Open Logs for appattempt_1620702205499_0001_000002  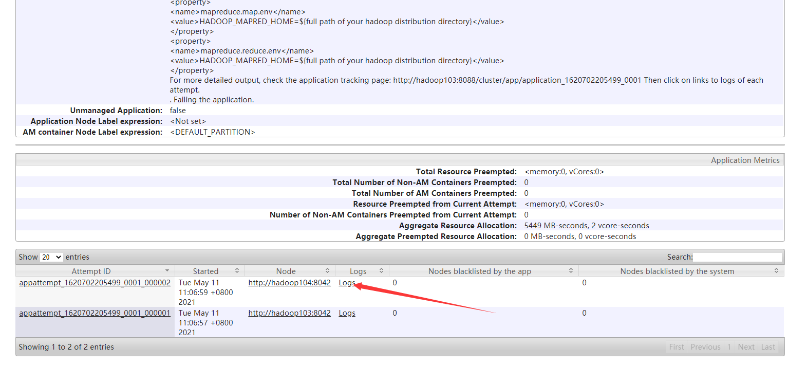(347, 283)
